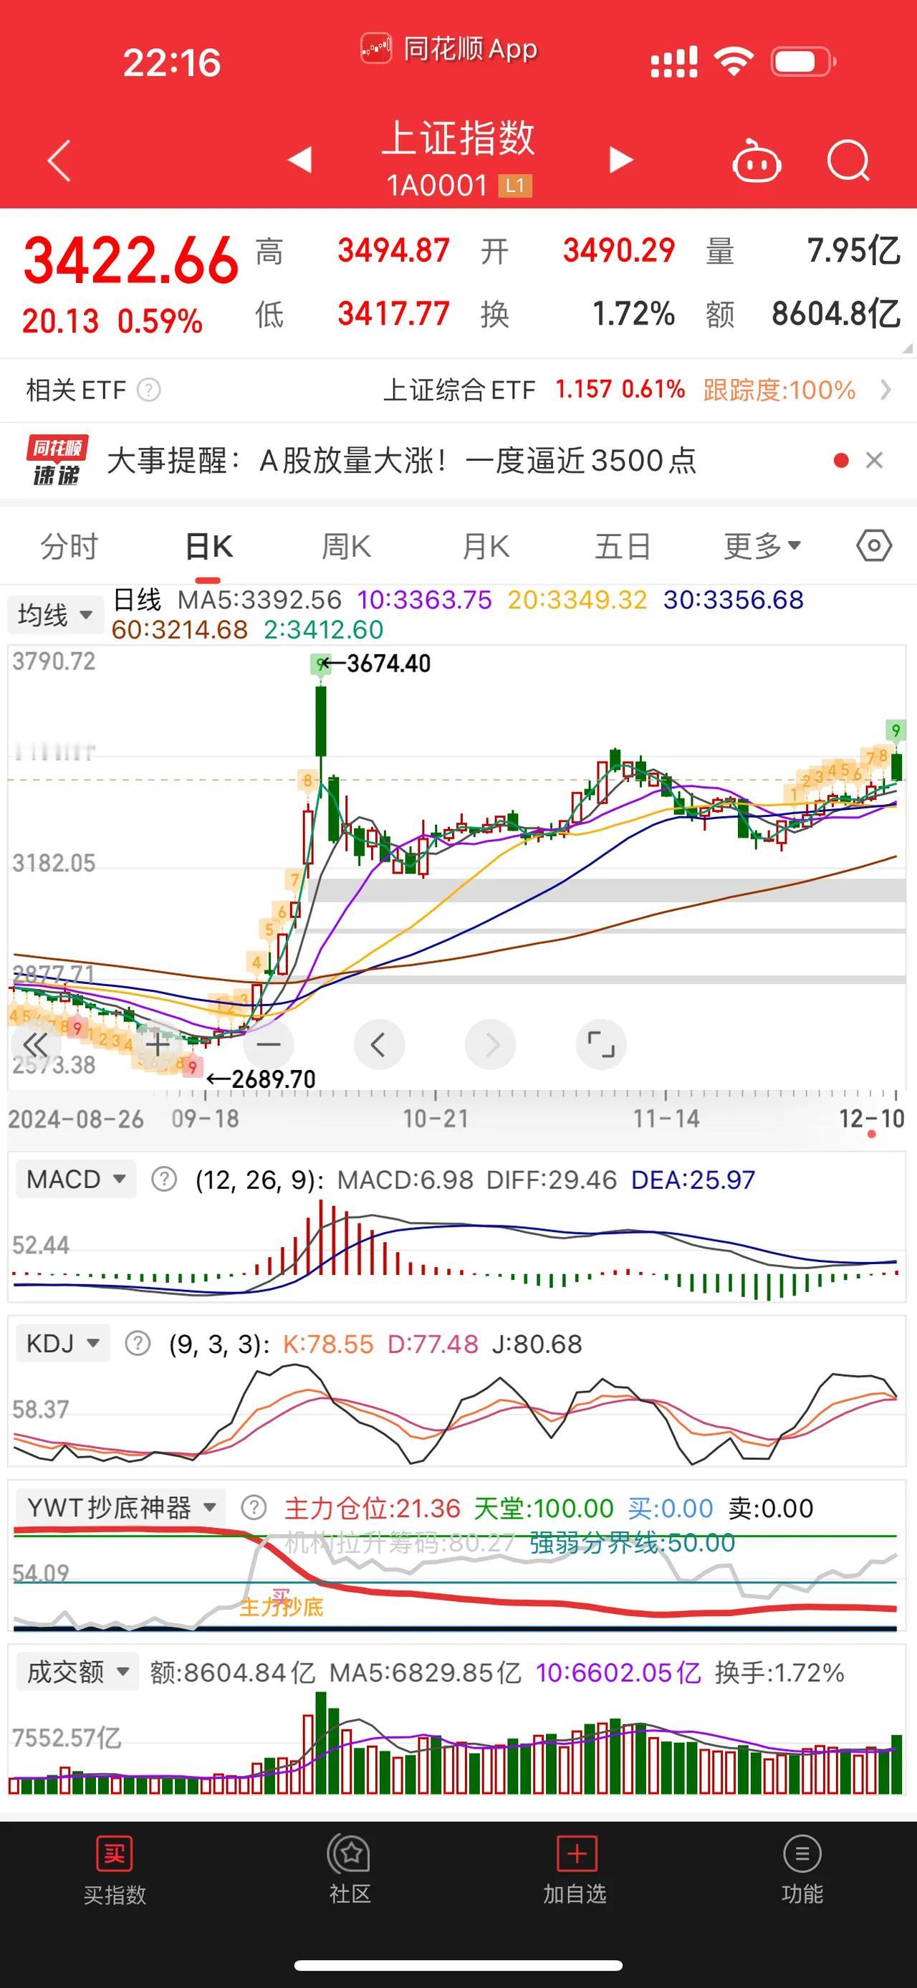The width and height of the screenshot is (917, 1988).
Task: Switch to previous index with left triangle
Action: tap(299, 159)
